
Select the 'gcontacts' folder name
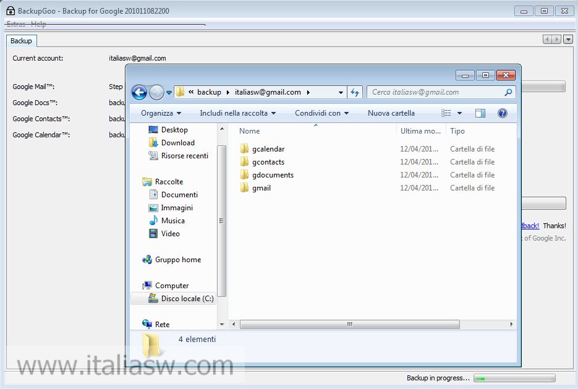[268, 162]
